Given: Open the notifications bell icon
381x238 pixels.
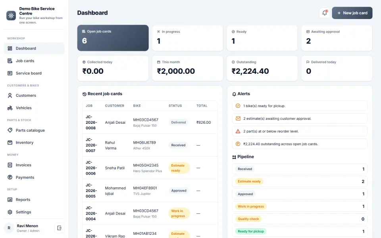Looking at the screenshot, I should tap(325, 13).
